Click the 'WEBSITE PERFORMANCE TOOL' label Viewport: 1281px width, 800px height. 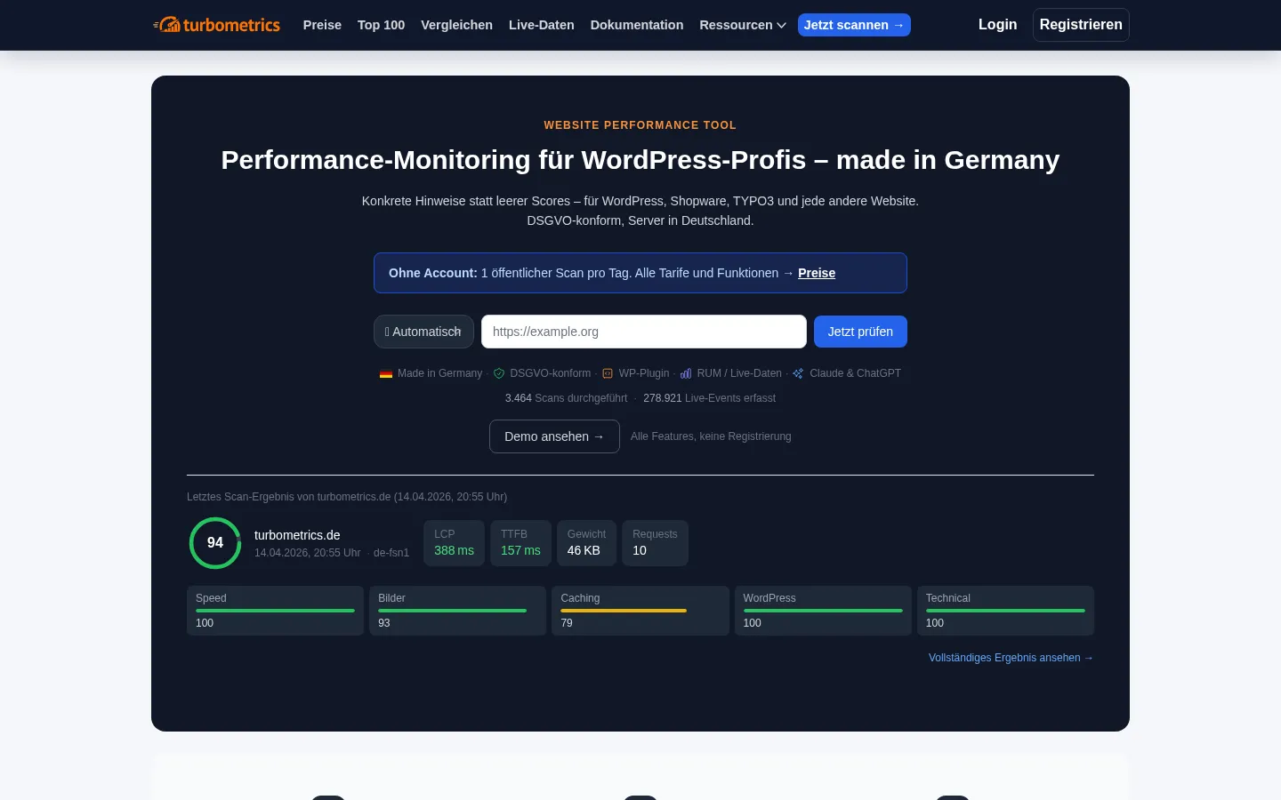640,125
